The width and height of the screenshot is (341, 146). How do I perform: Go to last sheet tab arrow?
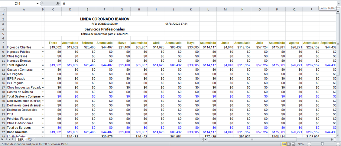[14, 140]
